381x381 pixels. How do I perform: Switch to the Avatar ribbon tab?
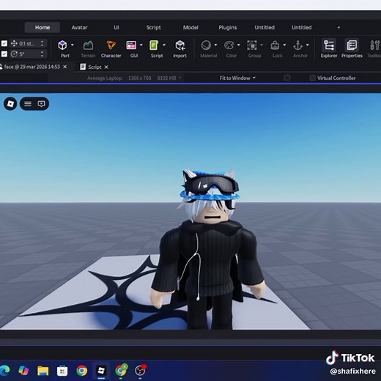(79, 27)
